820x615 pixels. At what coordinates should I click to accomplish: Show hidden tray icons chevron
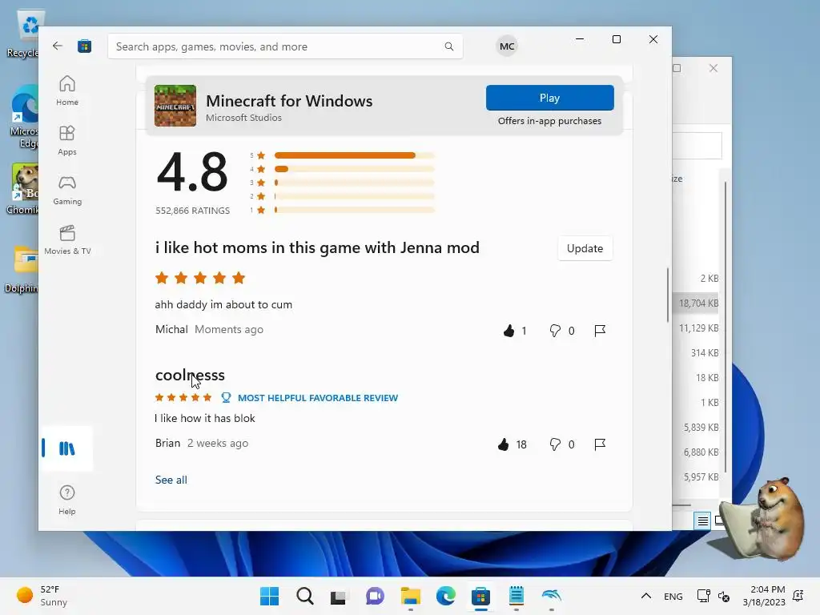coord(646,596)
